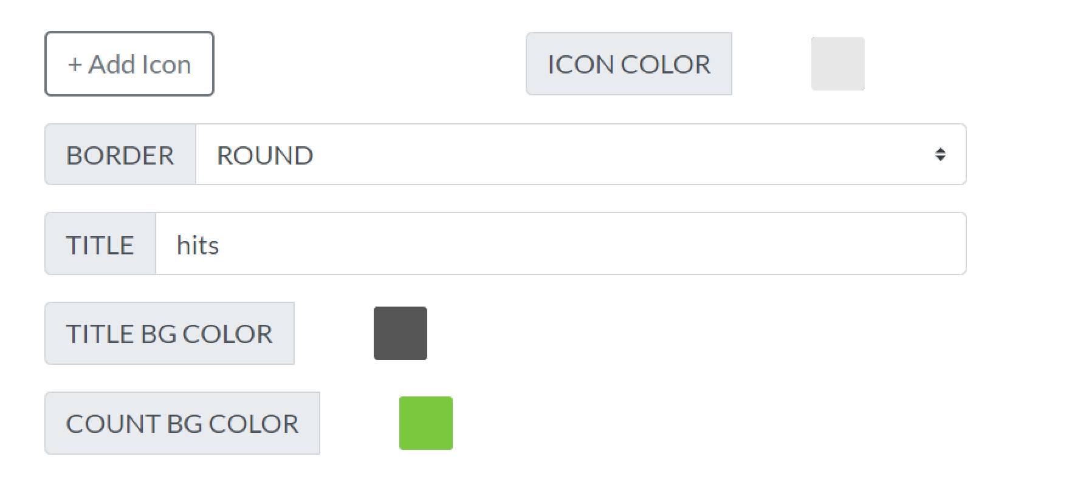The width and height of the screenshot is (1069, 479).
Task: Click the TITLE BG COLOR label
Action: click(x=170, y=334)
